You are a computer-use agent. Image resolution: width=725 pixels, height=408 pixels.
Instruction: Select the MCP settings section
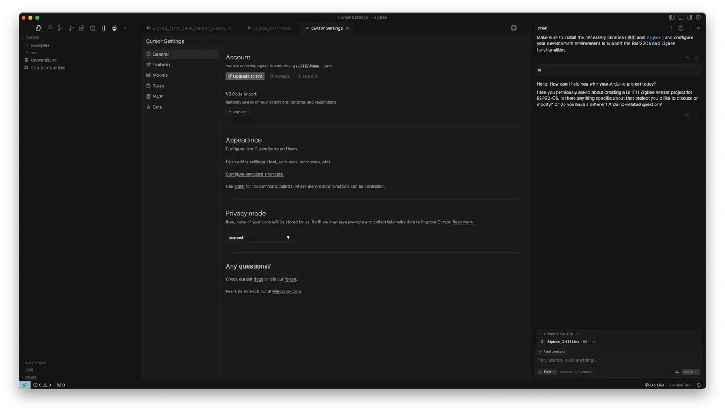pos(180,96)
